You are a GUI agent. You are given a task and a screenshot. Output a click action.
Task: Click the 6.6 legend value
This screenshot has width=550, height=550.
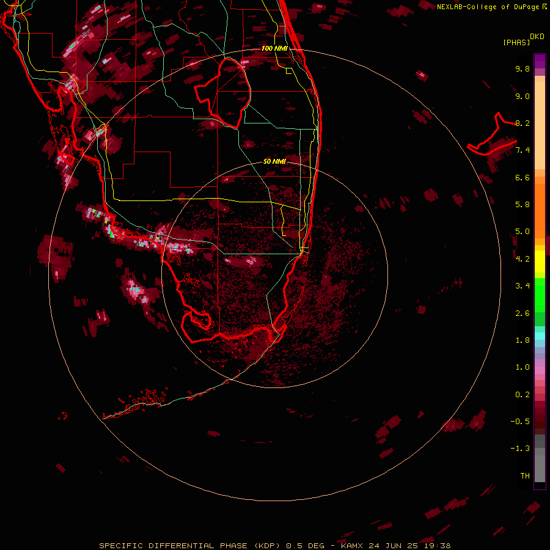click(522, 177)
